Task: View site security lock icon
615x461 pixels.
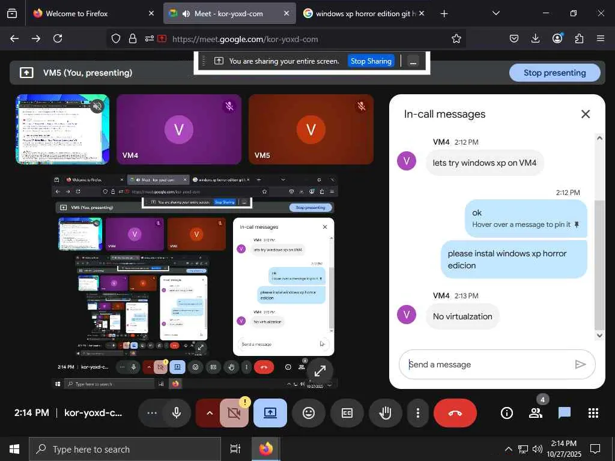Action: 133,38
